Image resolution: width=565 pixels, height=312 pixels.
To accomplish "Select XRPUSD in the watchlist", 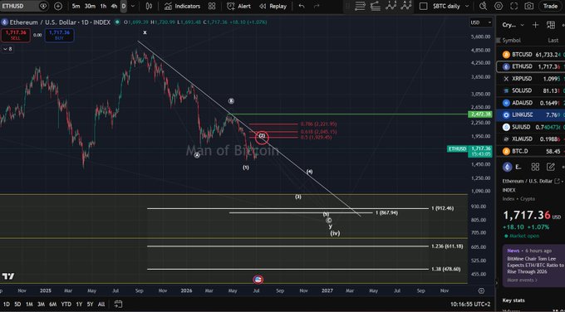I will [x=530, y=79].
